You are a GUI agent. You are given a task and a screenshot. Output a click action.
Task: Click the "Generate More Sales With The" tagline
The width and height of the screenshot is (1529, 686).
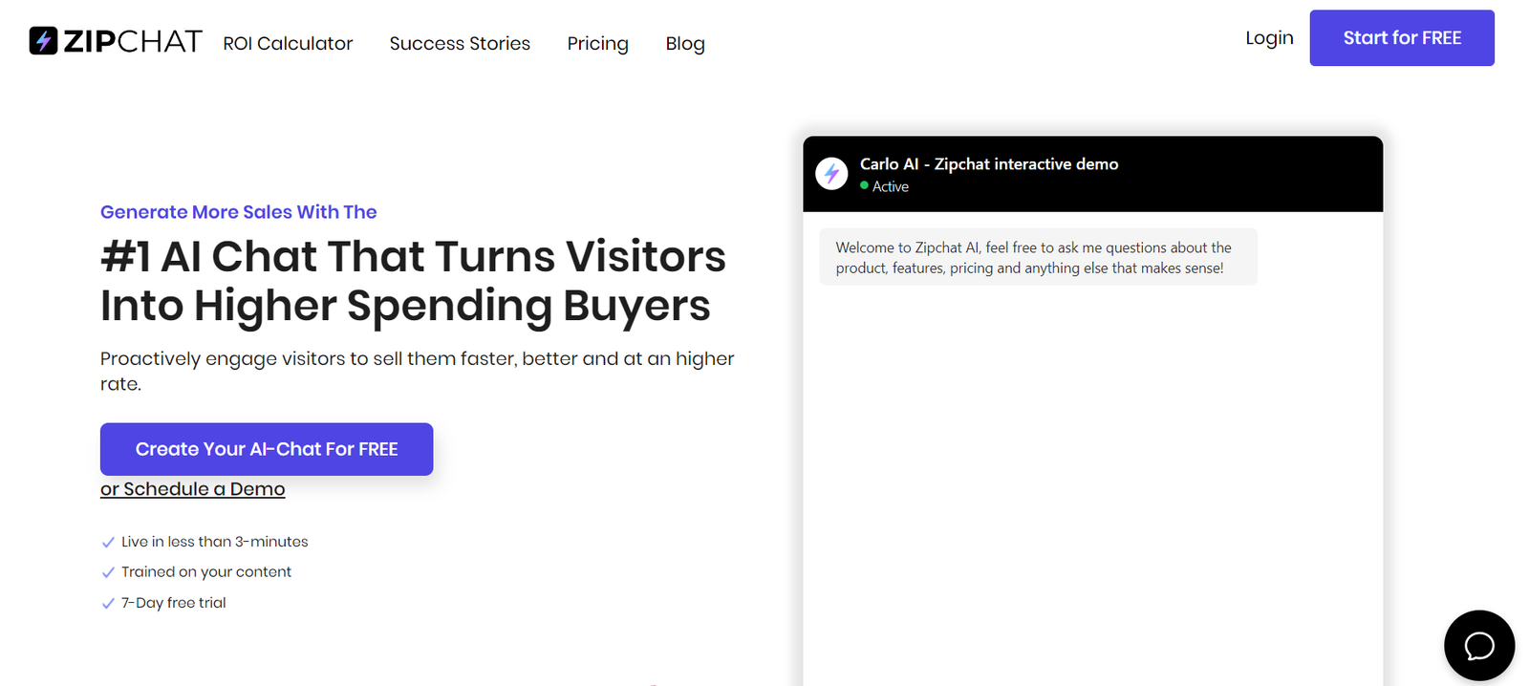click(239, 212)
